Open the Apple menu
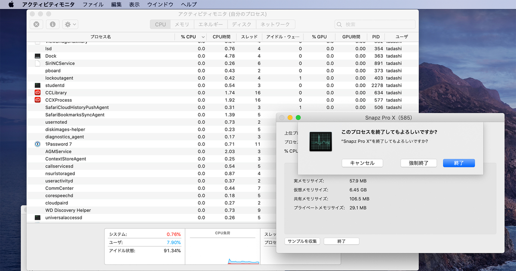 [x=11, y=4]
